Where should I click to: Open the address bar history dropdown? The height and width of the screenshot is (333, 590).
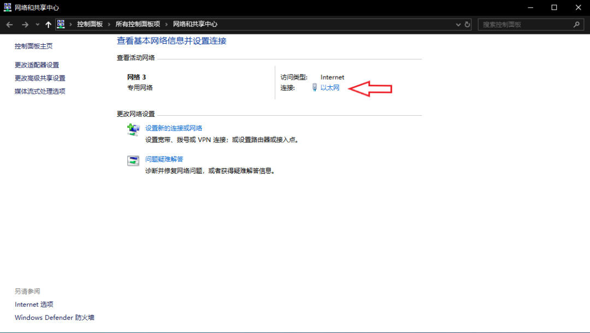tap(458, 24)
